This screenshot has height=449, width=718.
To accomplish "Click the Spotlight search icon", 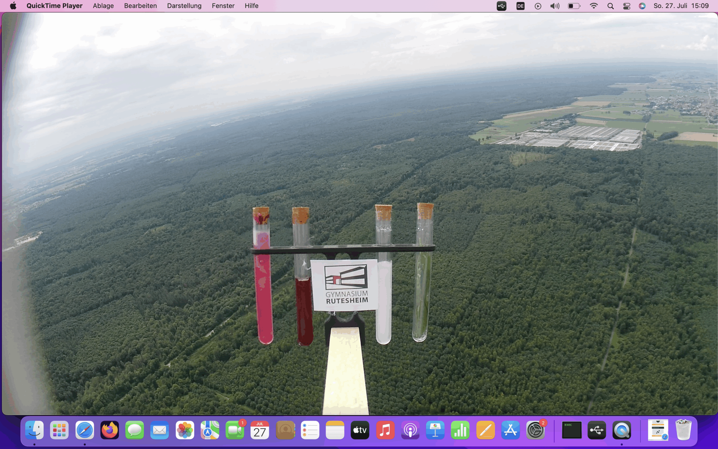I will pos(610,6).
